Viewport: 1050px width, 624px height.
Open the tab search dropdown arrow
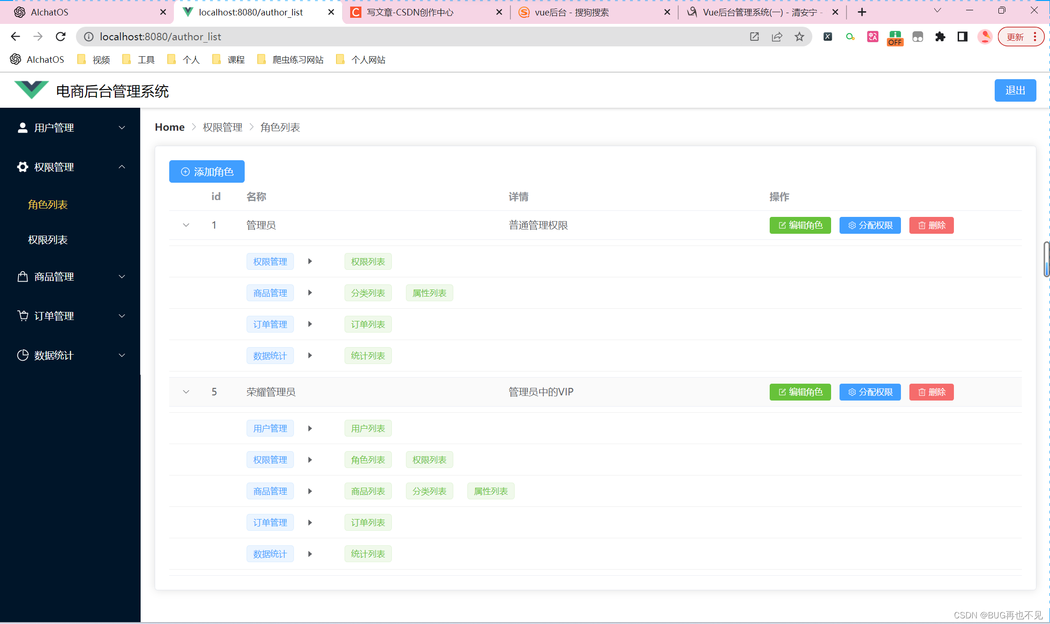937,10
